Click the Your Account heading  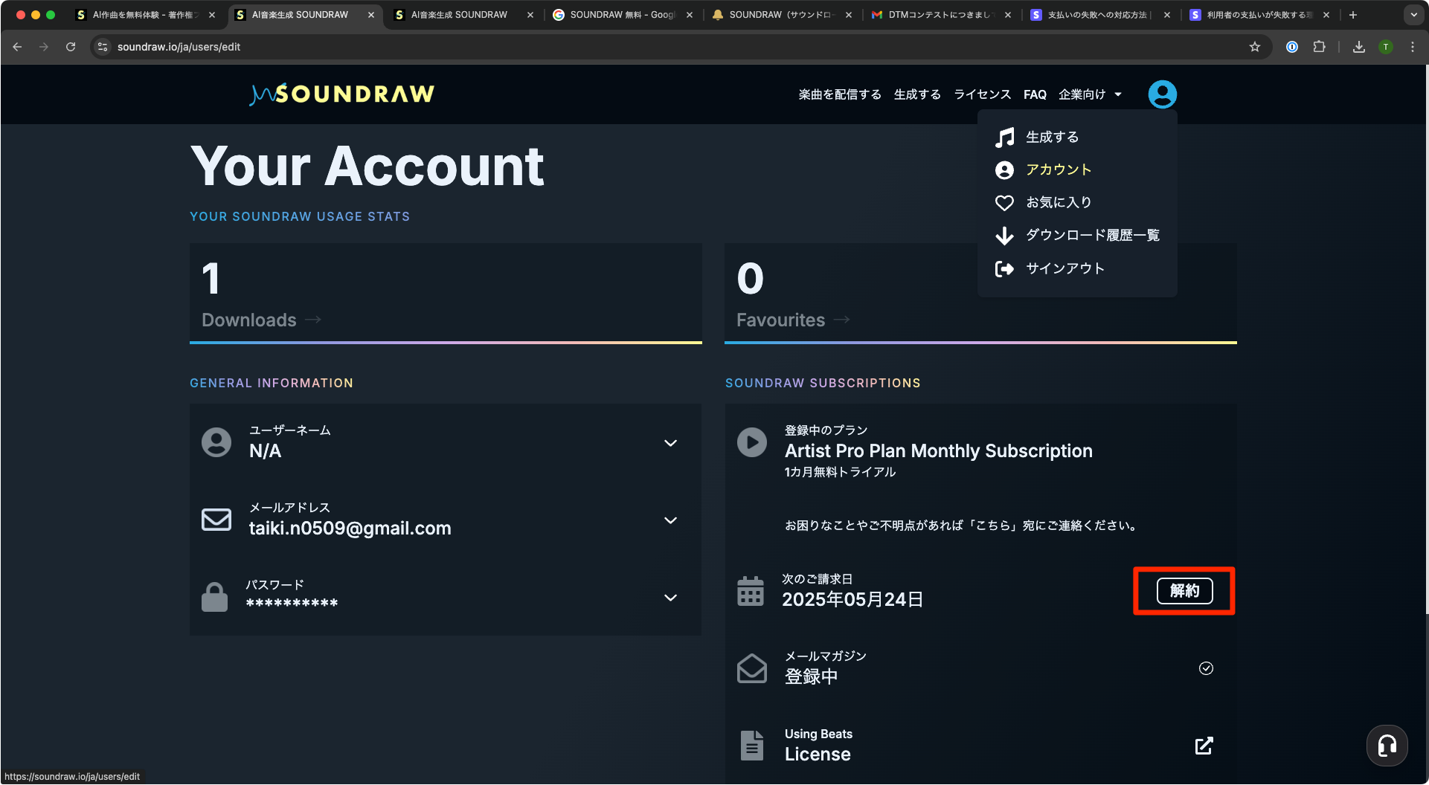367,166
